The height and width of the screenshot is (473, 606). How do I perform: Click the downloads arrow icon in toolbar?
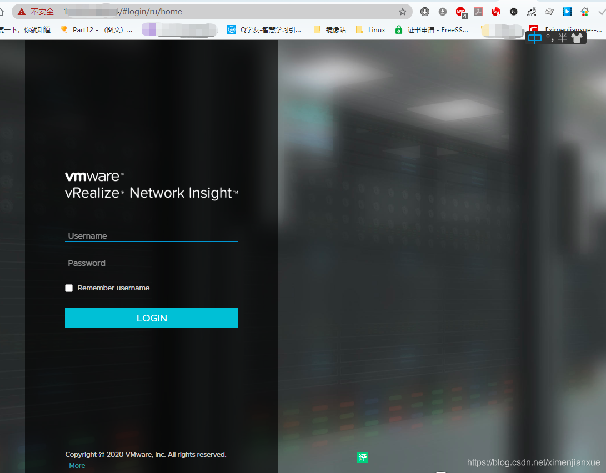click(425, 11)
